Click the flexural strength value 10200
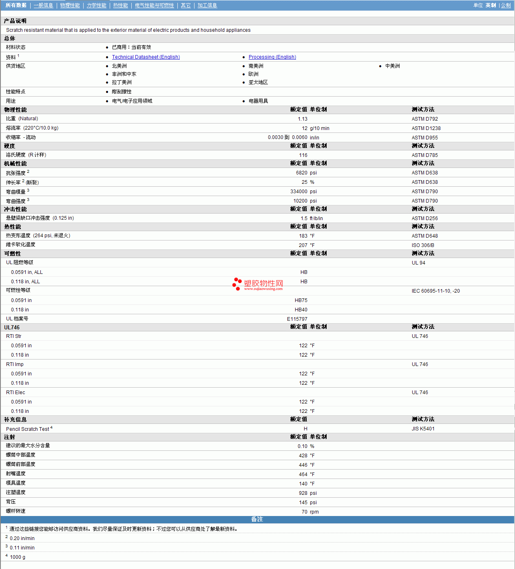Viewport: 515px width, 569px height. pos(301,201)
